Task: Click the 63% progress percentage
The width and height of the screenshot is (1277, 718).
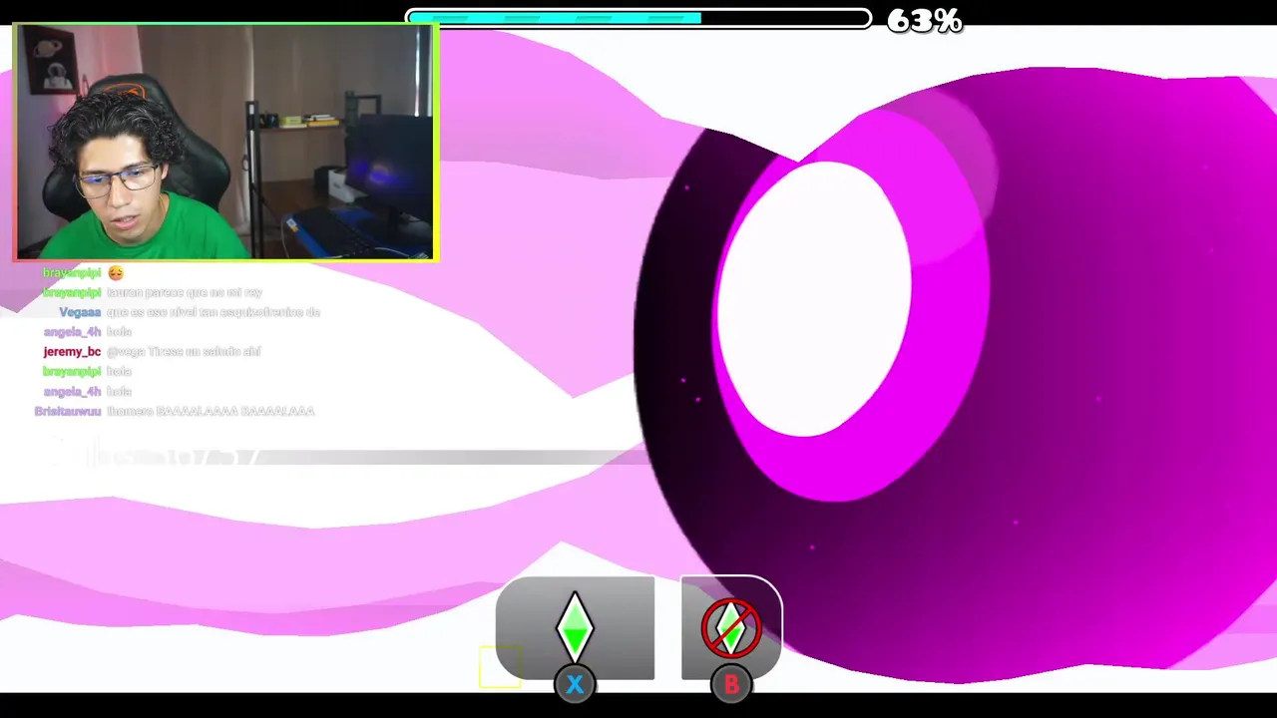Action: (x=924, y=20)
